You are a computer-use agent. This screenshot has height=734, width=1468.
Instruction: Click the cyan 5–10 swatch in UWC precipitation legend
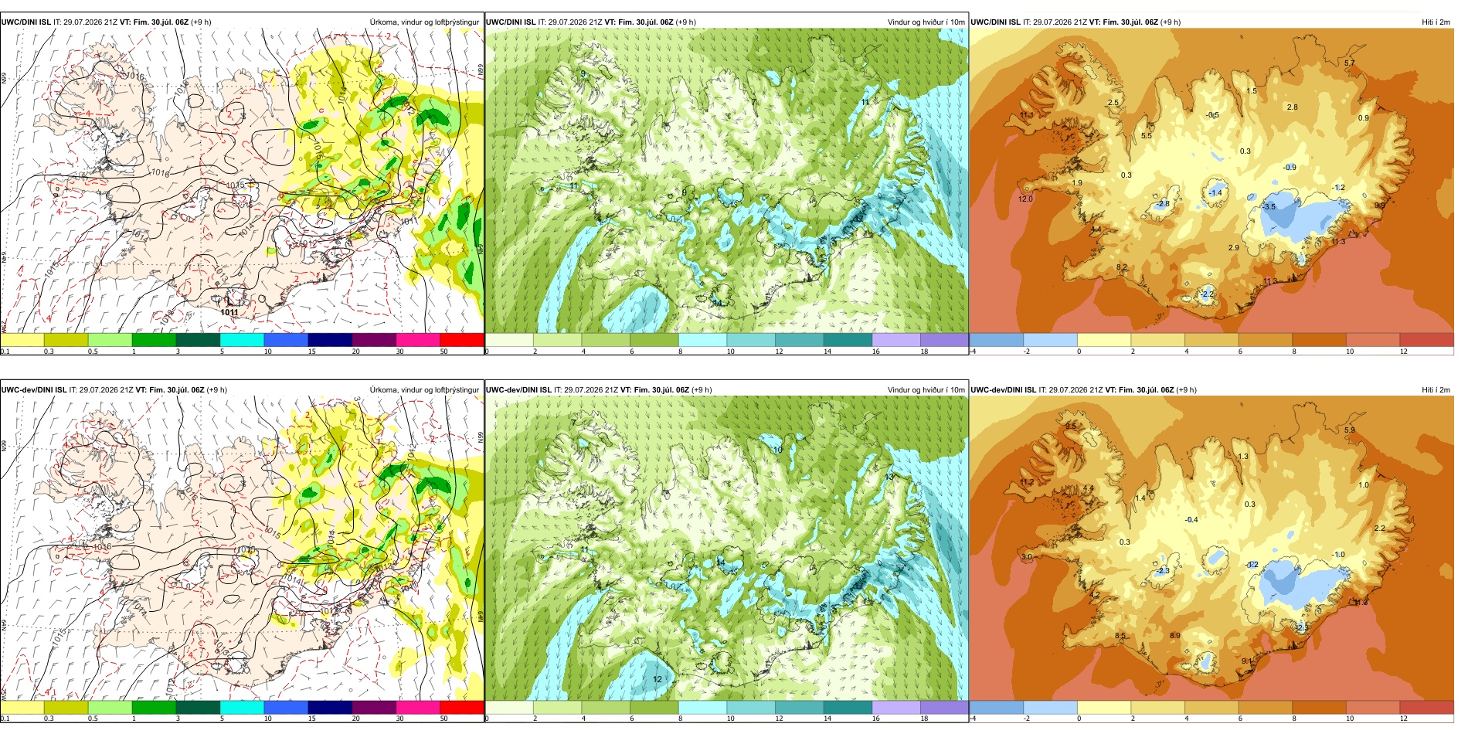click(242, 340)
